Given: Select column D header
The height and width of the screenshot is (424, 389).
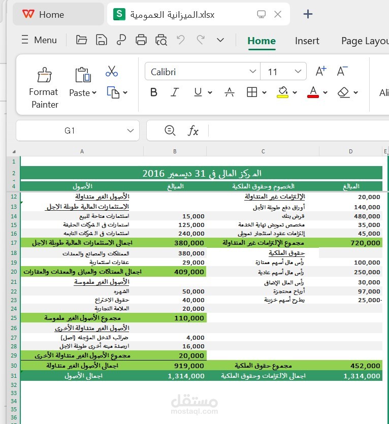Looking at the screenshot, I should (x=350, y=151).
